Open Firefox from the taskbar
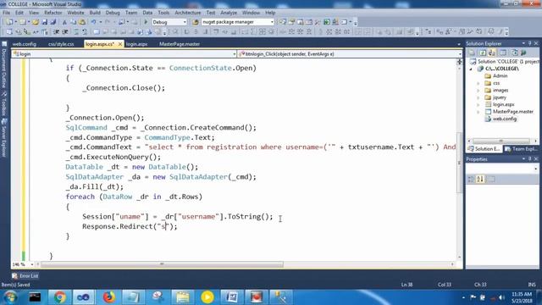 point(108,297)
